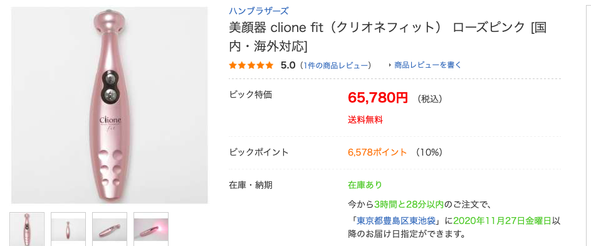Click the 送料無料 free shipping text
Viewport: 591px width, 246px height.
365,120
